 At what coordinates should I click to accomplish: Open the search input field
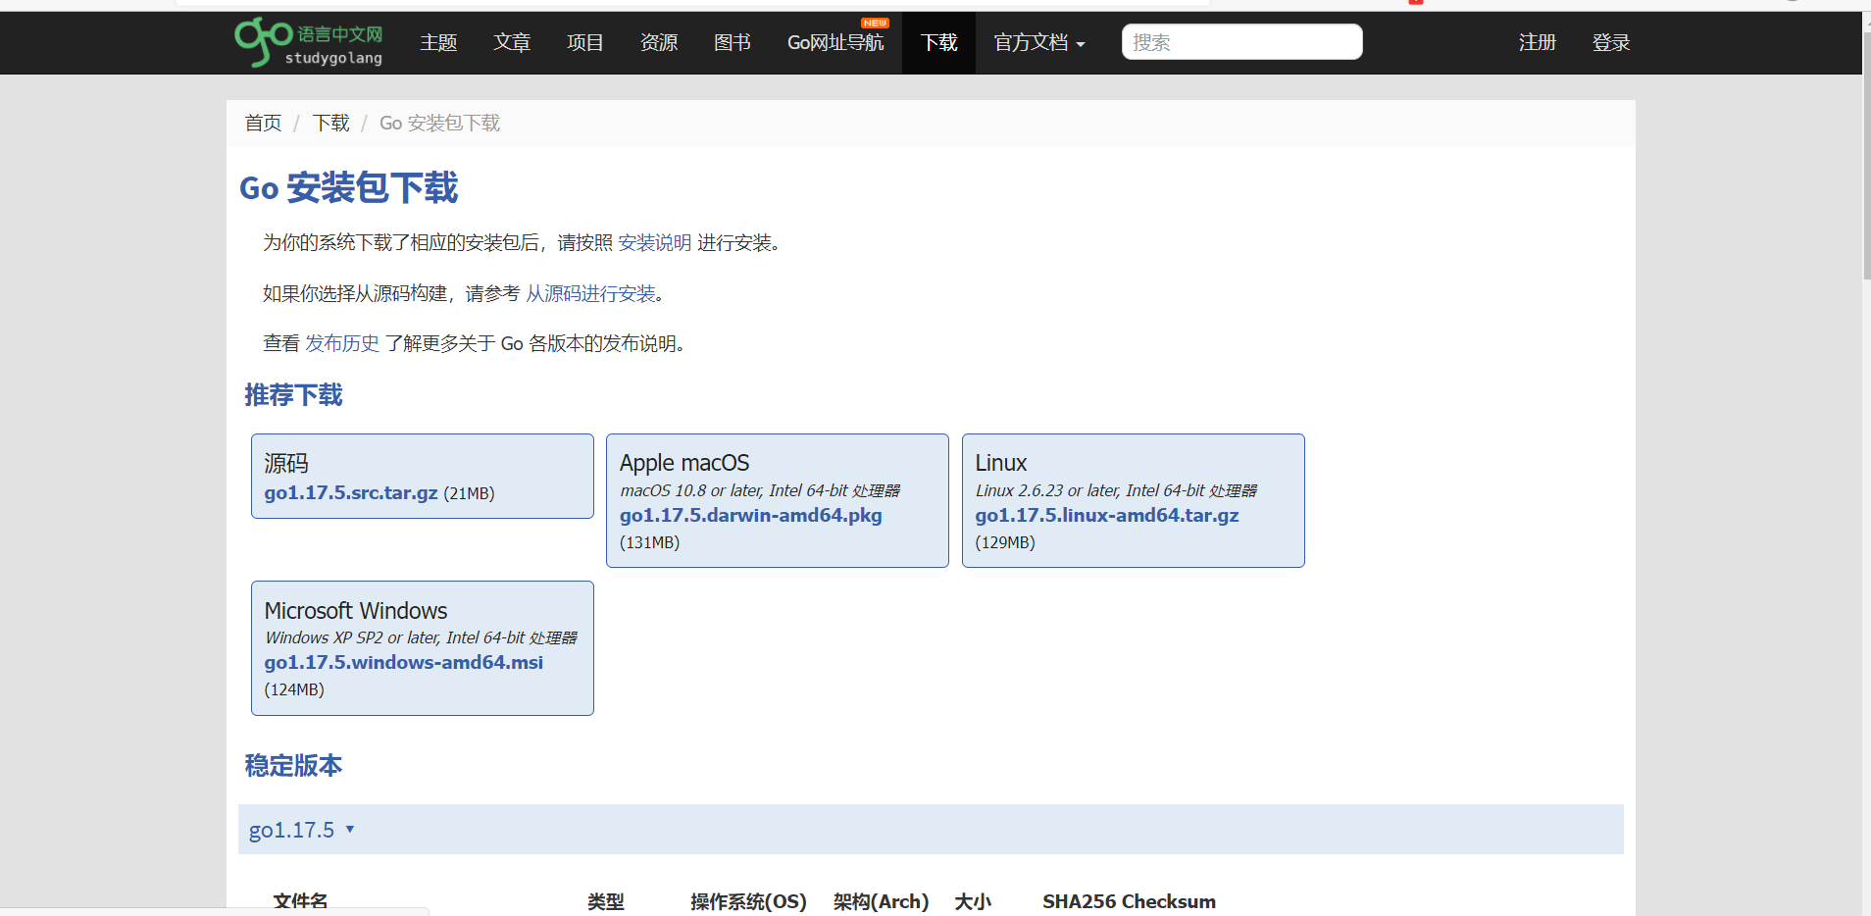[x=1240, y=42]
